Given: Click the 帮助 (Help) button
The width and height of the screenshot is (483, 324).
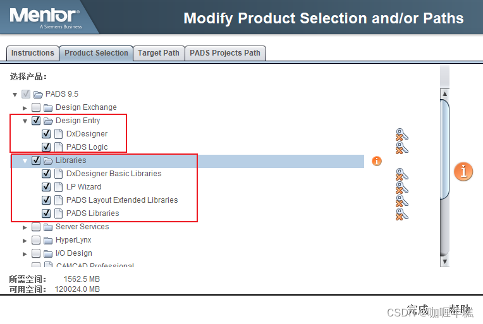Looking at the screenshot, I should click(459, 310).
